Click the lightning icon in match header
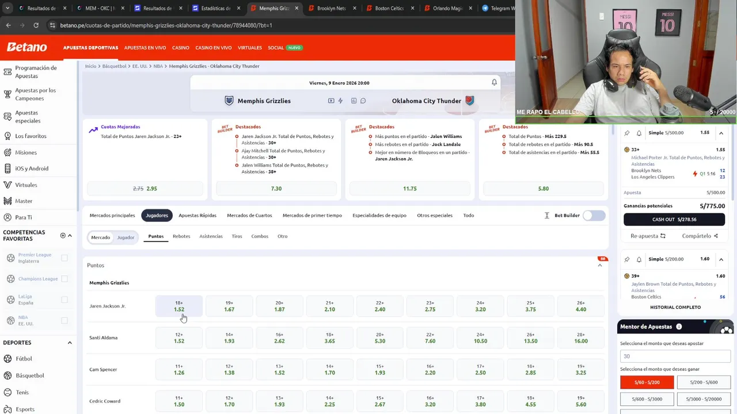Screen dimensions: 737x414 340,101
